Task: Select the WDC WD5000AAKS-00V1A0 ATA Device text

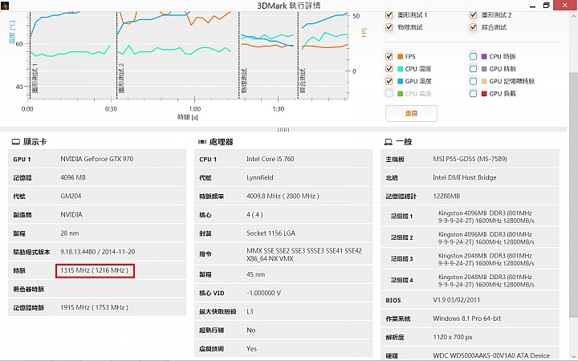Action: (491, 355)
